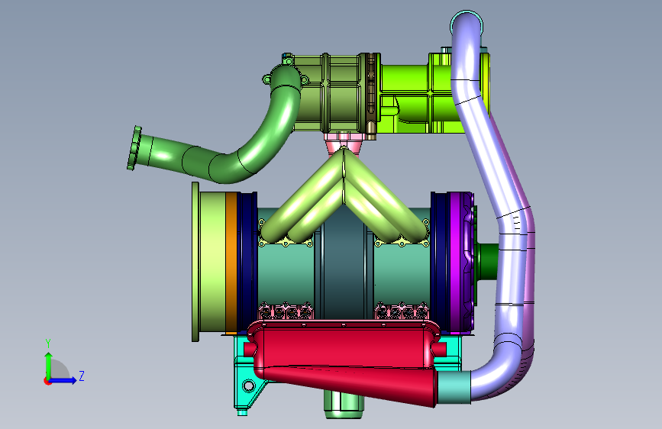
Task: Pick the red origin point of the coordinate triad
Action: (x=47, y=381)
